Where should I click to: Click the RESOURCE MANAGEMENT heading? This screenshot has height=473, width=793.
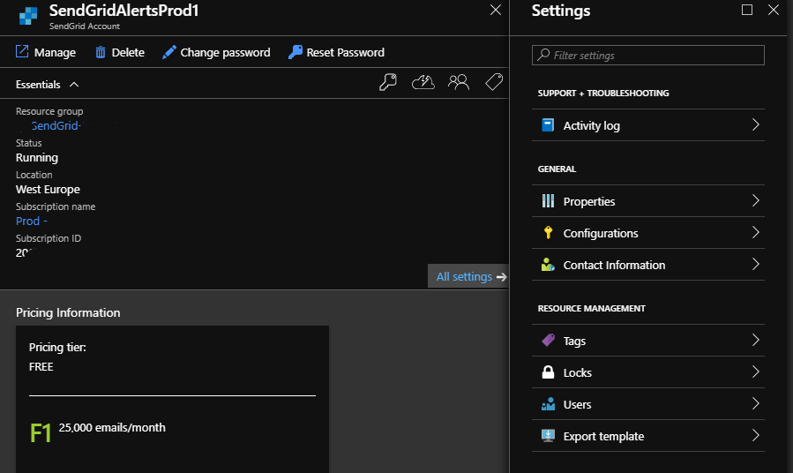click(x=592, y=309)
